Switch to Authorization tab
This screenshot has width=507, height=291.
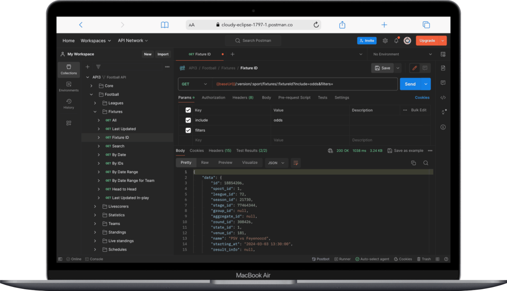pyautogui.click(x=213, y=97)
